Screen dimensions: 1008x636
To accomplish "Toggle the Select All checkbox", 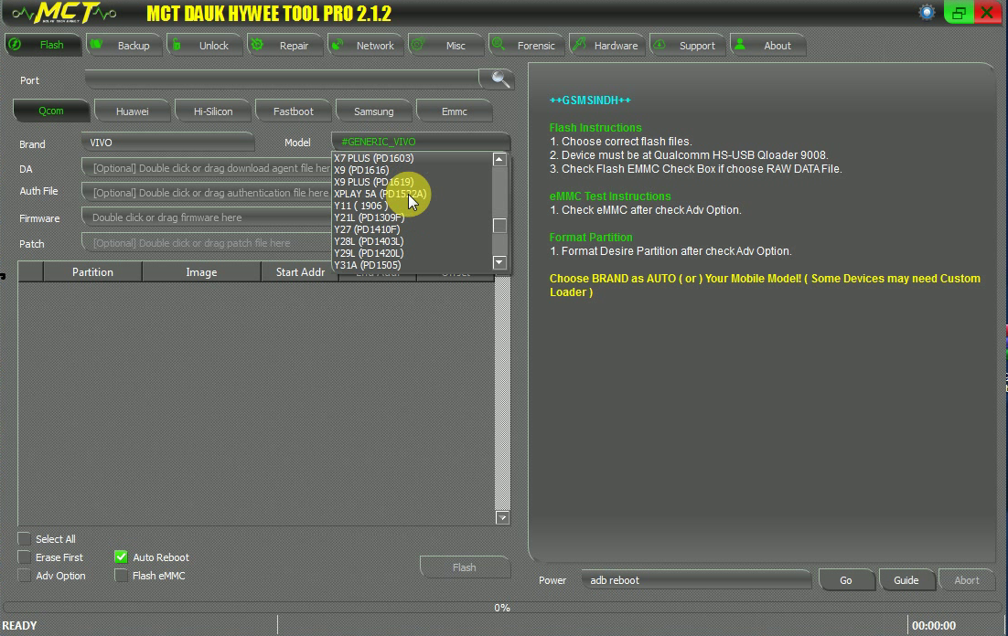I will tap(24, 538).
